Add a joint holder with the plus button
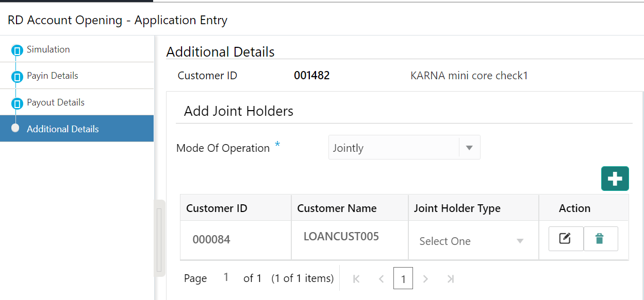644x300 pixels. [x=615, y=179]
